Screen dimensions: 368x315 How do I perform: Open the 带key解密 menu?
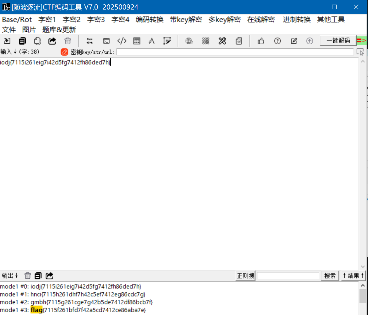186,20
